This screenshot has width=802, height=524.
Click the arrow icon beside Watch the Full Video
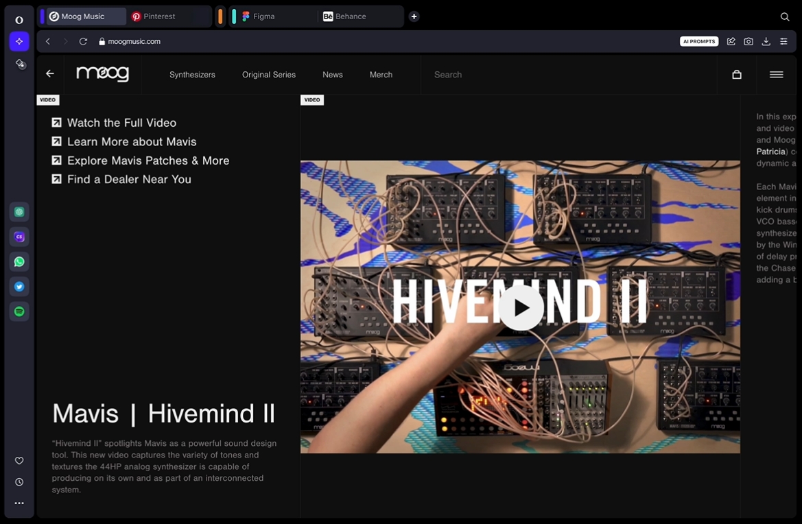coord(57,123)
